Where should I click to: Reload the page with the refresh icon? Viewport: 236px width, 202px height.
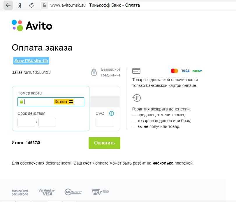(x=31, y=6)
